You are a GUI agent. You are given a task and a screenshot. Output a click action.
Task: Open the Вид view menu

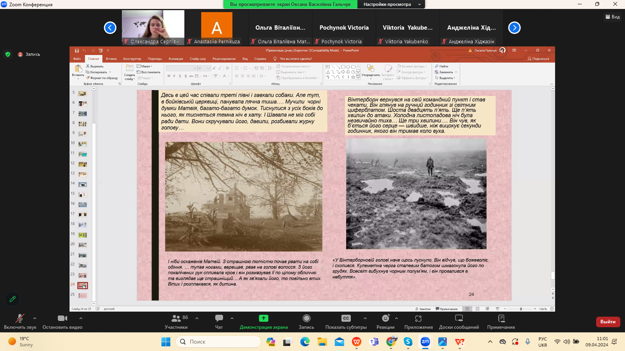(612, 17)
